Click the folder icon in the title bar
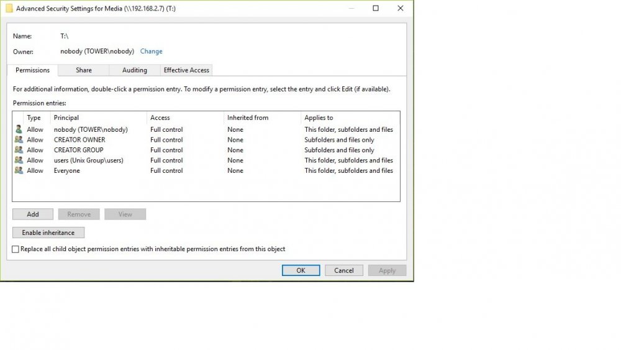Screen dimensions: 621x350 [x=9, y=8]
